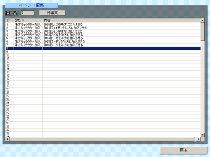
Task: Select row with [005]ゴードンを味方に加入させる
Action: 103,41
